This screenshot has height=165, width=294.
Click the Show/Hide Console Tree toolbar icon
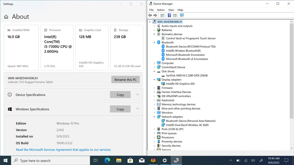coord(162,15)
